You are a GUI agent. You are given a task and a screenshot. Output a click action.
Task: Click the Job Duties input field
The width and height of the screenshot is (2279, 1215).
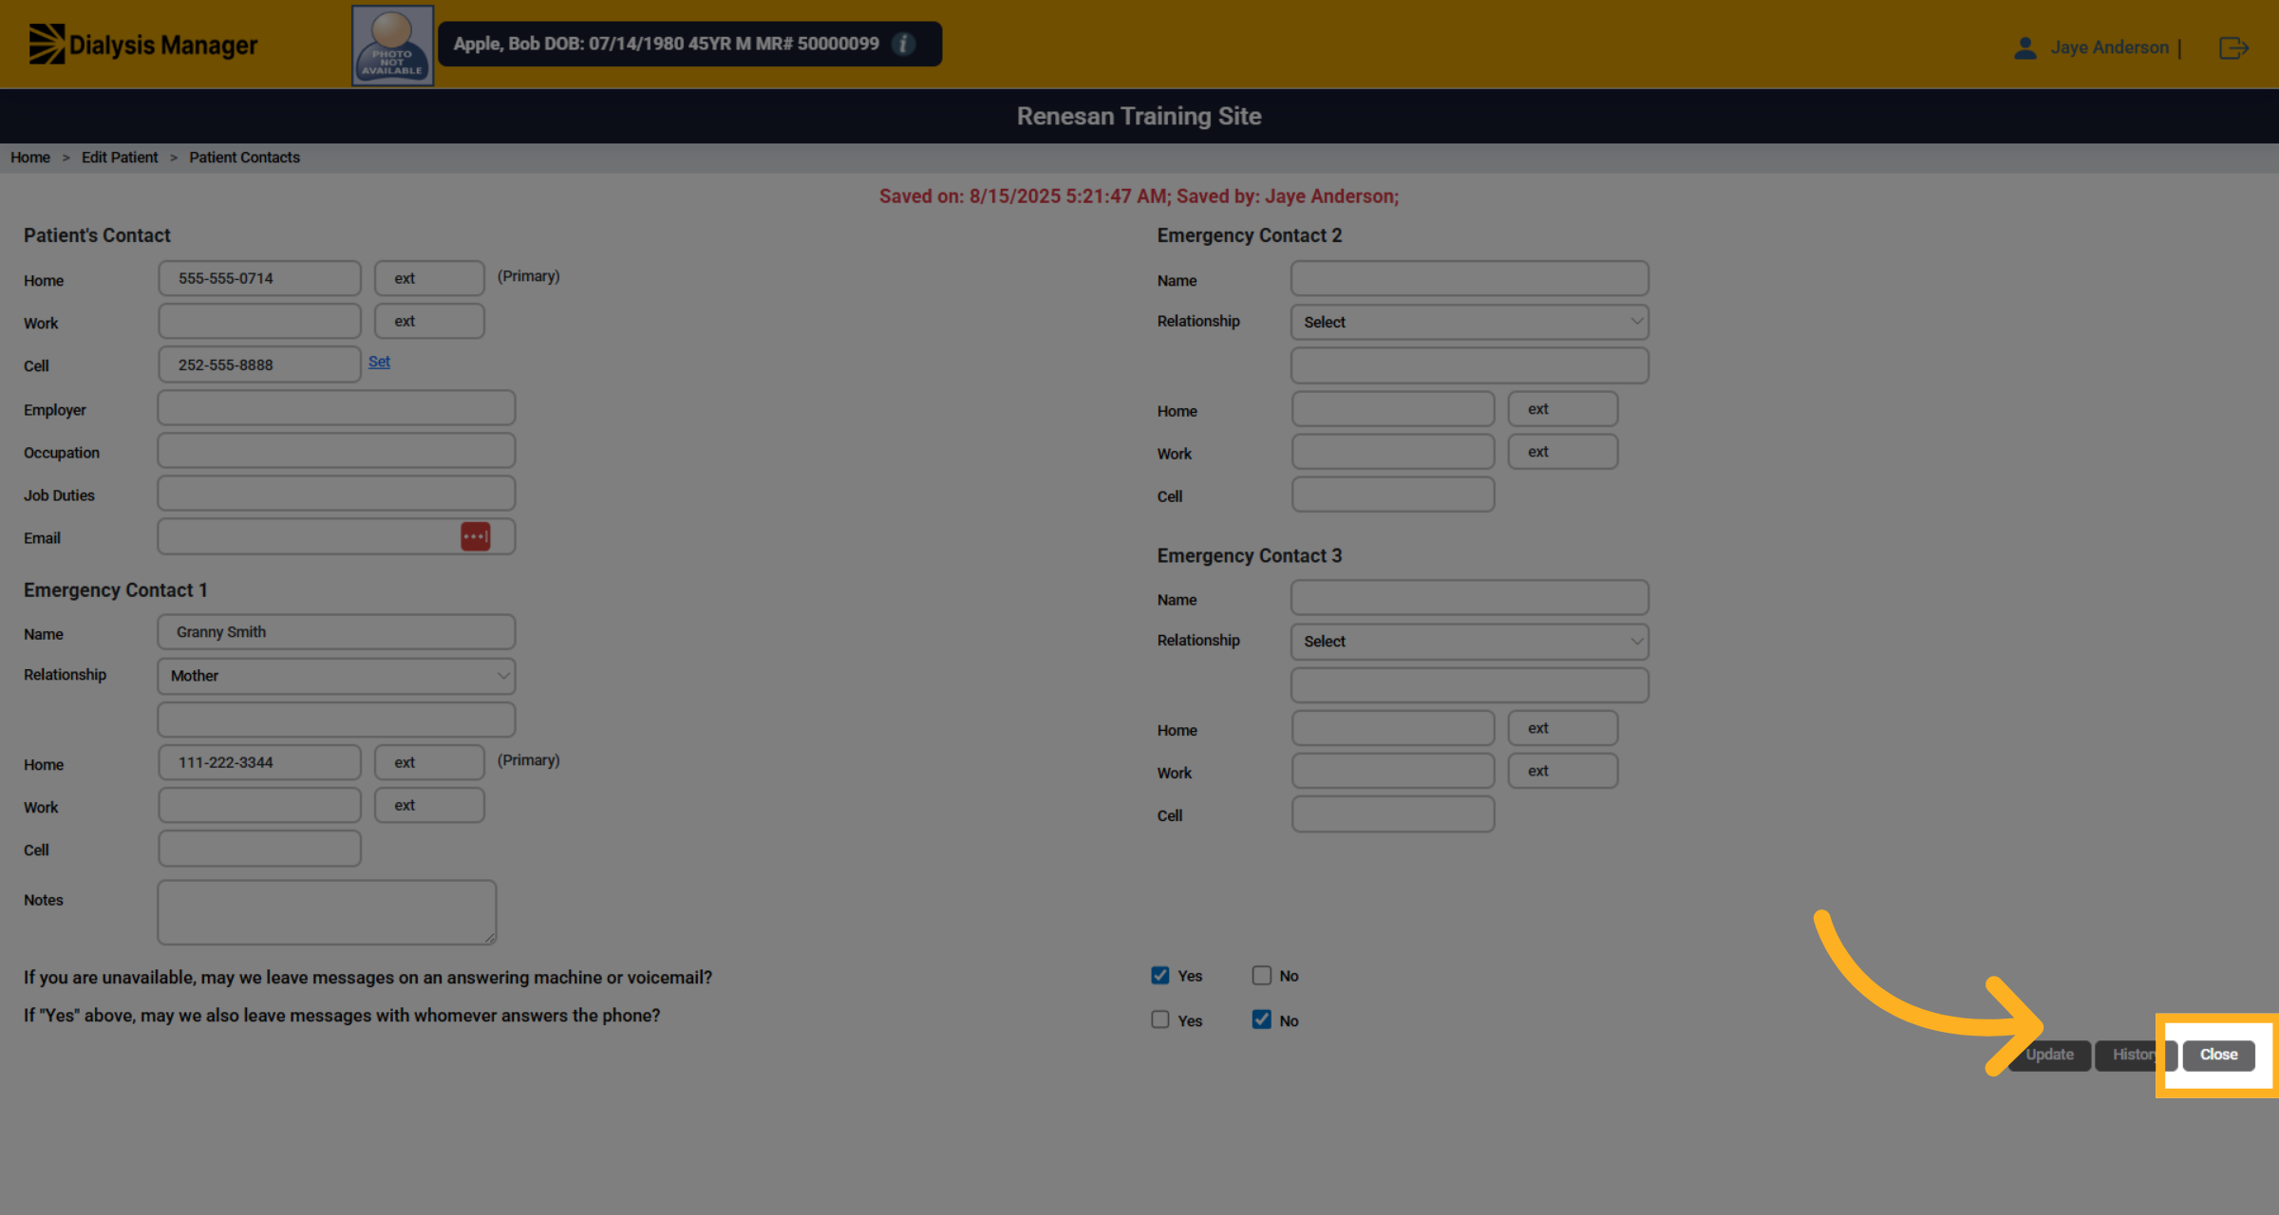tap(336, 494)
